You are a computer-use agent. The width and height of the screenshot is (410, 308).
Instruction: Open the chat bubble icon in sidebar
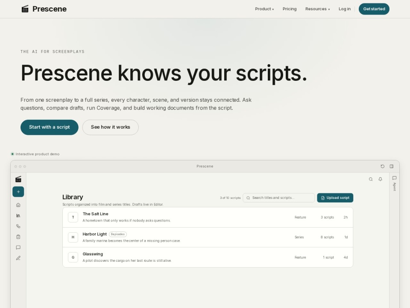[18, 248]
